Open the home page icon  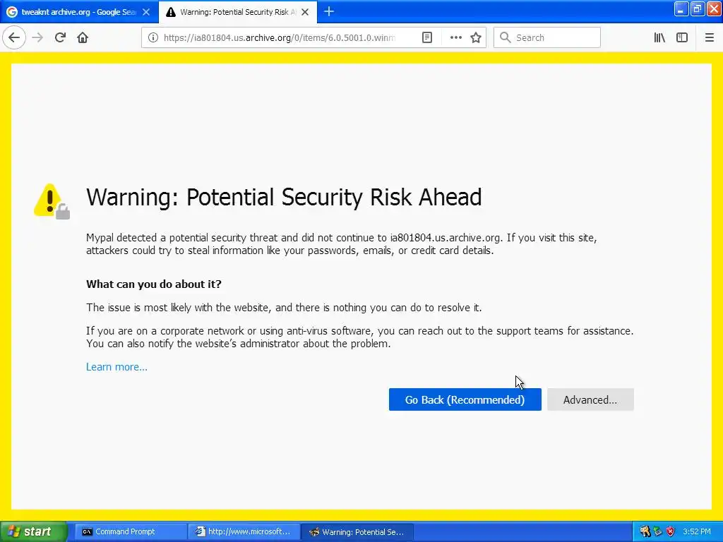point(83,37)
